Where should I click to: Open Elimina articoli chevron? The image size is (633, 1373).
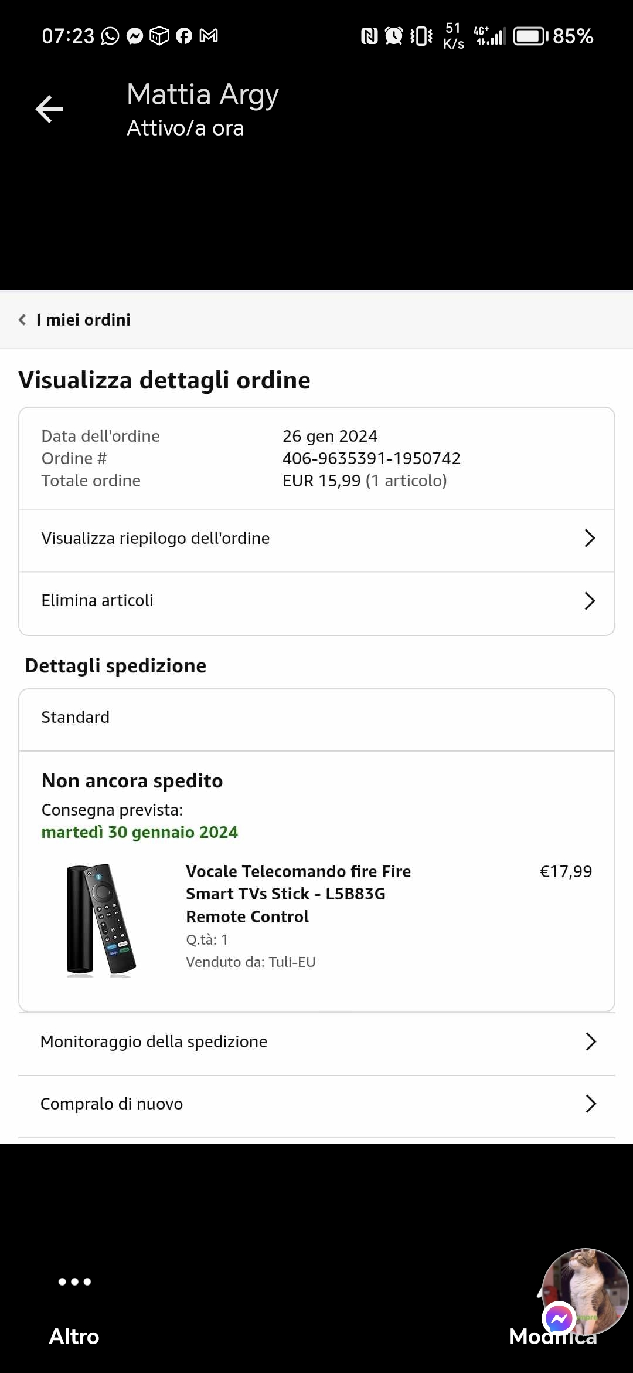pos(590,601)
